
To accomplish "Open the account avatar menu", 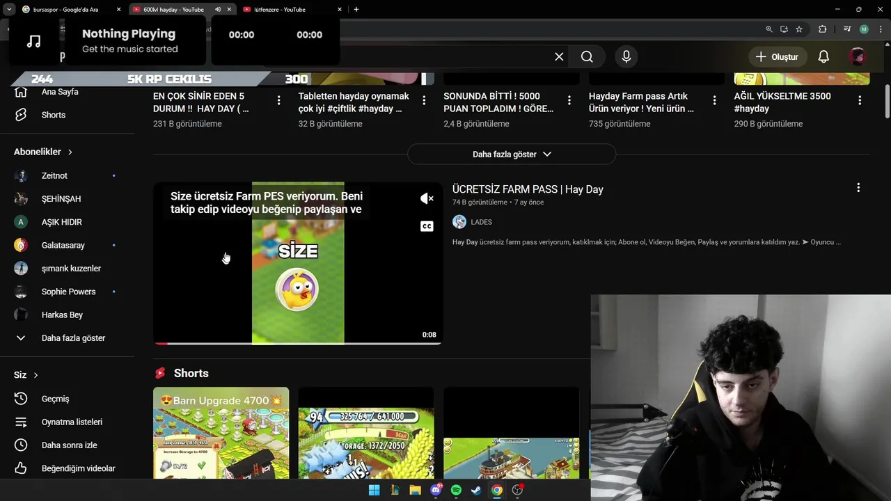I will [x=858, y=57].
